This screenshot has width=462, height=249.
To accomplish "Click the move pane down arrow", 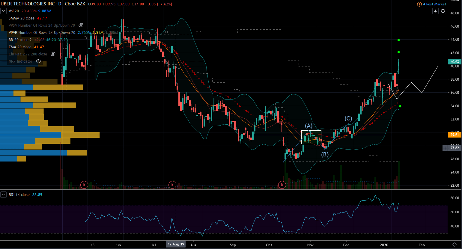I will tap(435, 11).
